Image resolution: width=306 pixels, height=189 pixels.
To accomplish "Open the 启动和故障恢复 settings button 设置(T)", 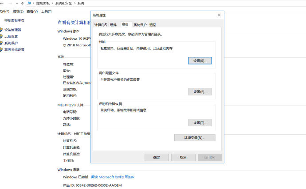I will (x=200, y=123).
